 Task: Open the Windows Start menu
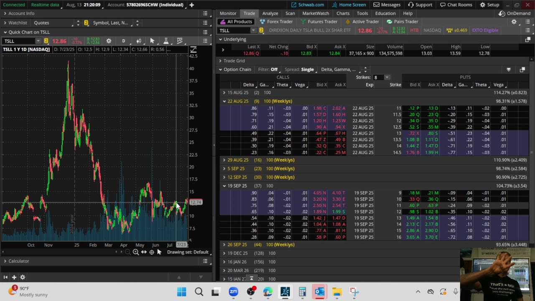(x=181, y=292)
